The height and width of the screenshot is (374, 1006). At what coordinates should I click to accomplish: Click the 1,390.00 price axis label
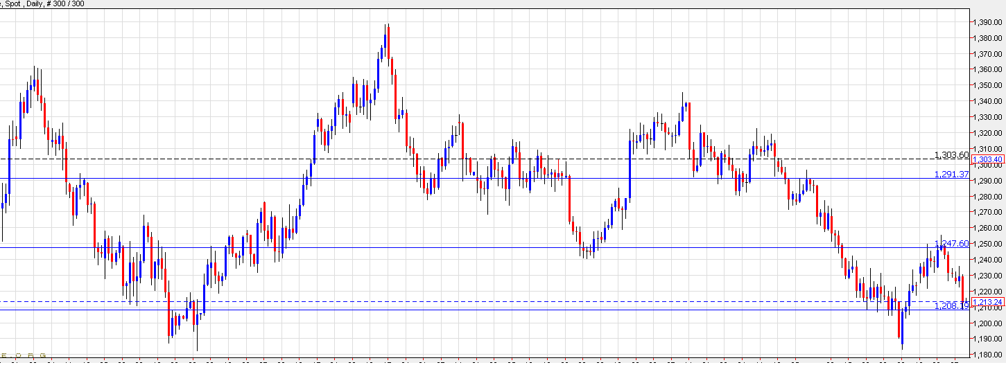point(987,22)
